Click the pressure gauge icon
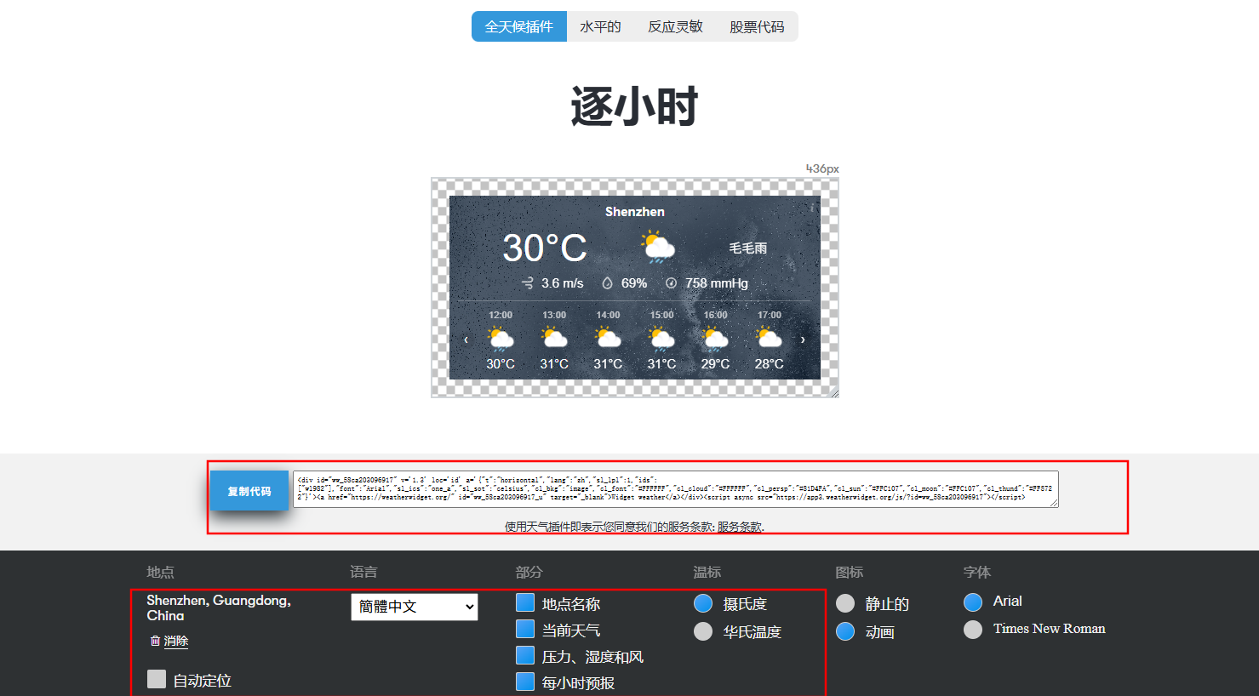This screenshot has height=696, width=1259. point(671,283)
